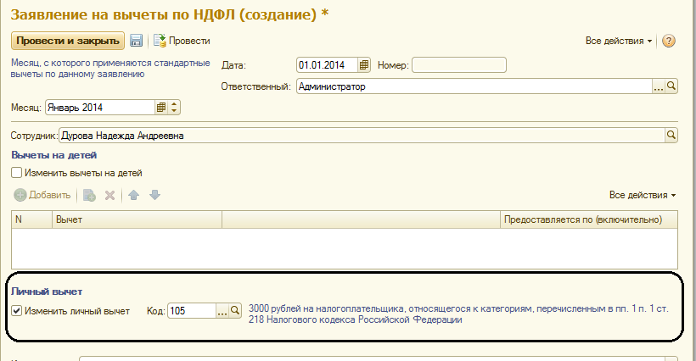Click the 'Сотрудник' field with Дурова Надежда Андреевна
Viewport: 696px width, 361px height.
pos(362,136)
